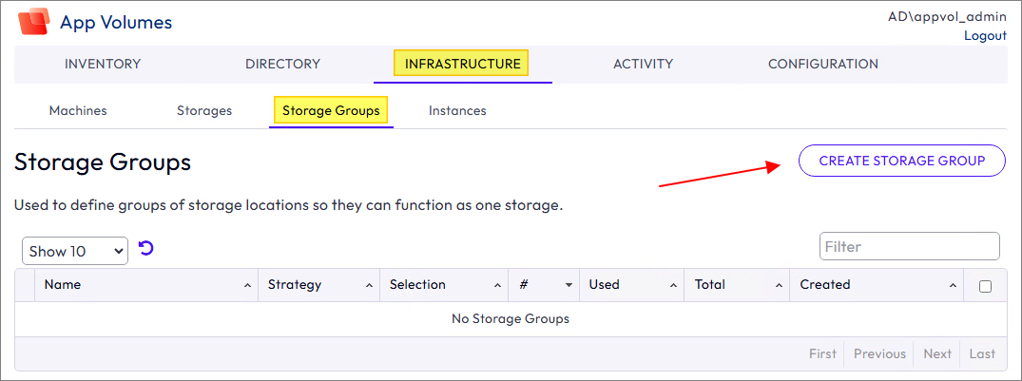The width and height of the screenshot is (1022, 381).
Task: Open the Infrastructure tab
Action: [x=462, y=64]
